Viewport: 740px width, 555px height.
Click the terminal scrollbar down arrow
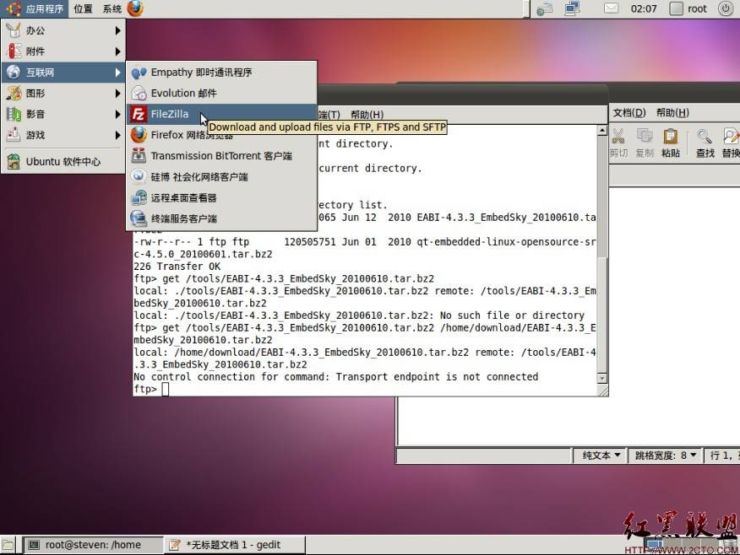[601, 379]
